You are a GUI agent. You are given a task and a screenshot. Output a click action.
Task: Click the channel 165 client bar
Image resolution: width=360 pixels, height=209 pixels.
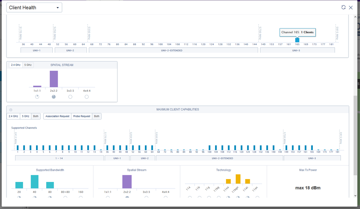[x=297, y=40]
